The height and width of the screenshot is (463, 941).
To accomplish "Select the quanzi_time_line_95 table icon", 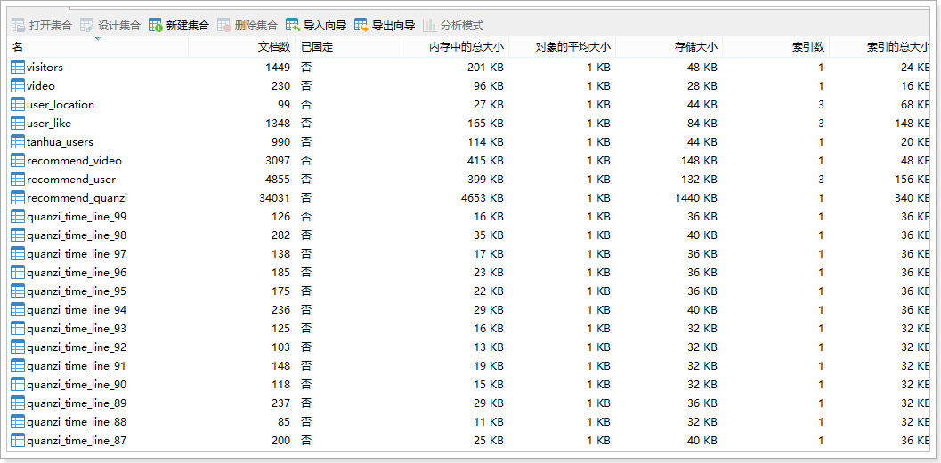I will point(18,291).
